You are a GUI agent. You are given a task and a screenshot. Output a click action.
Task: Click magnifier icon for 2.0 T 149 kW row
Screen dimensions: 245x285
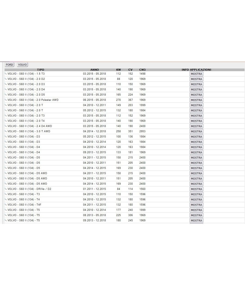click(6, 105)
